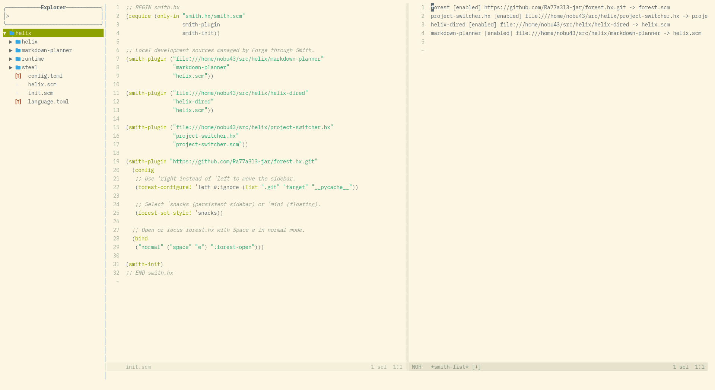Click the highlighted root helix folder icon
Screen dimensions: 715x390
12,33
